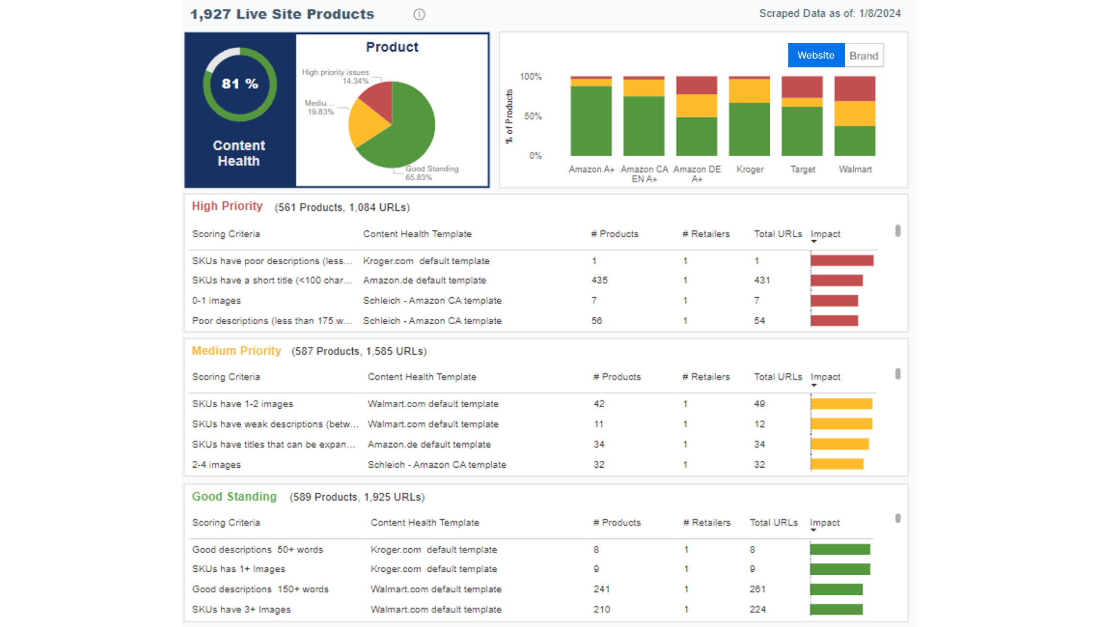This screenshot has height=627, width=1098.
Task: Click the Walmart stacked bar
Action: pos(855,116)
